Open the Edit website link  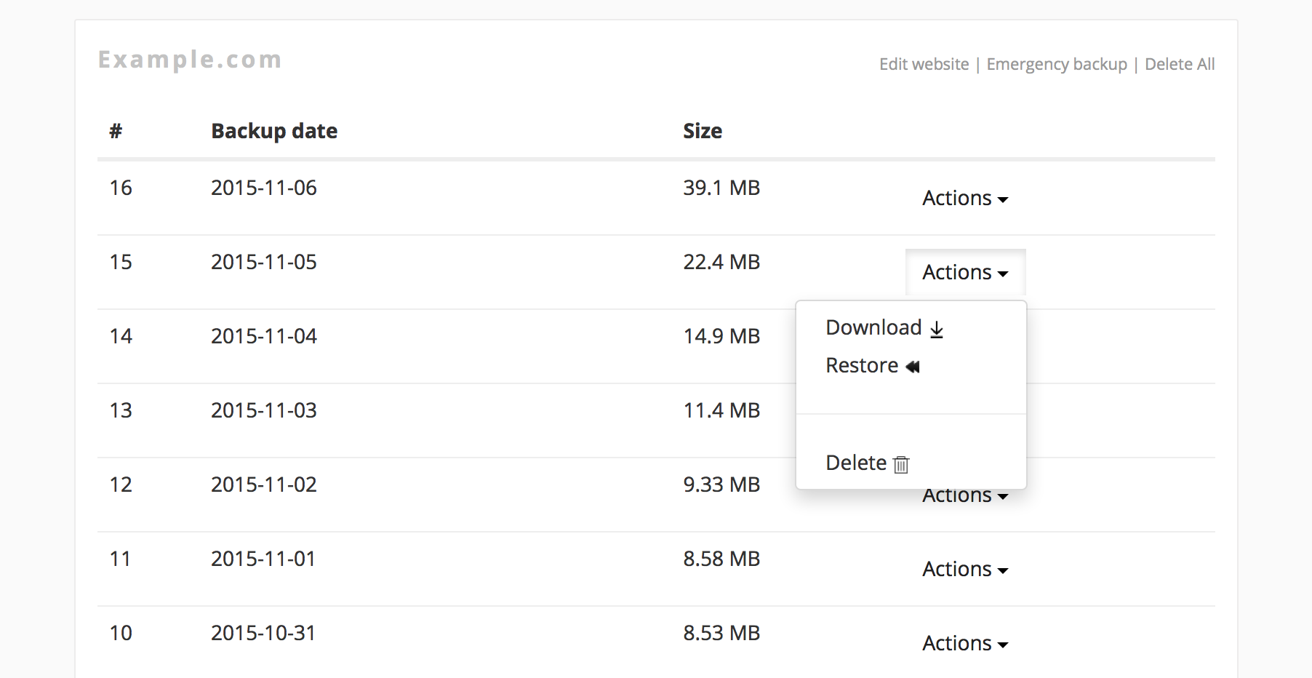[x=924, y=65]
